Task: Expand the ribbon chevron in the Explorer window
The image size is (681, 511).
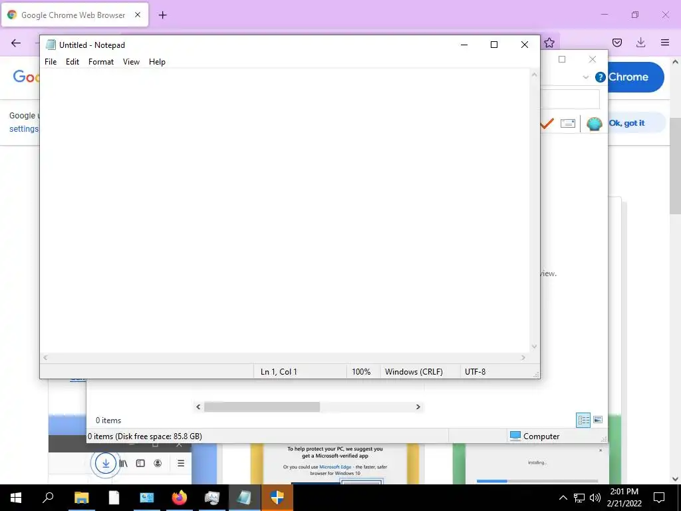Action: tap(585, 77)
